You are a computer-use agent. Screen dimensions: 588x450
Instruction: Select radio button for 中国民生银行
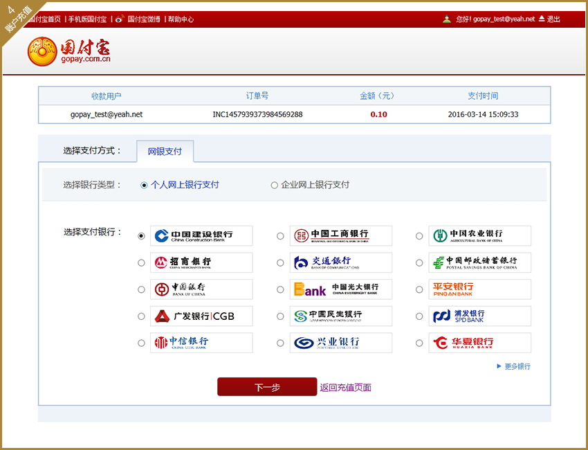[x=280, y=316]
